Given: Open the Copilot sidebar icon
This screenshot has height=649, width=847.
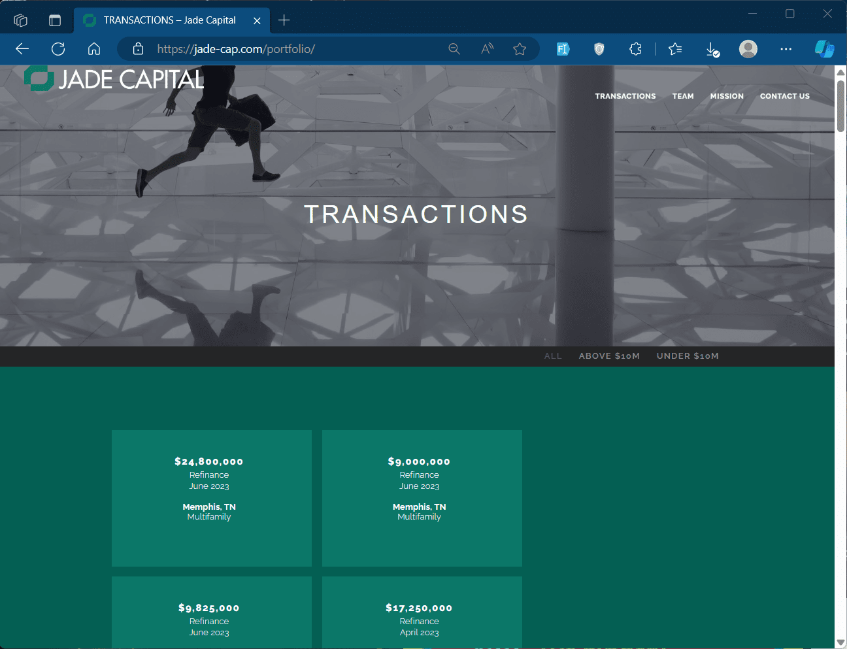Looking at the screenshot, I should coord(824,49).
